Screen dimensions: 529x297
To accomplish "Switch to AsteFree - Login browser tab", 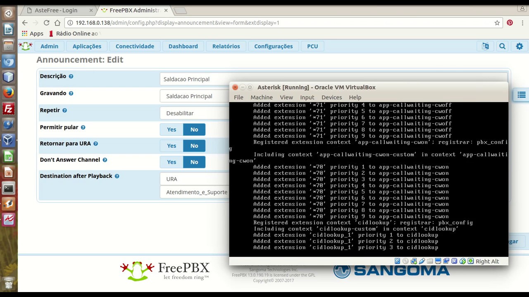I will coord(57,10).
